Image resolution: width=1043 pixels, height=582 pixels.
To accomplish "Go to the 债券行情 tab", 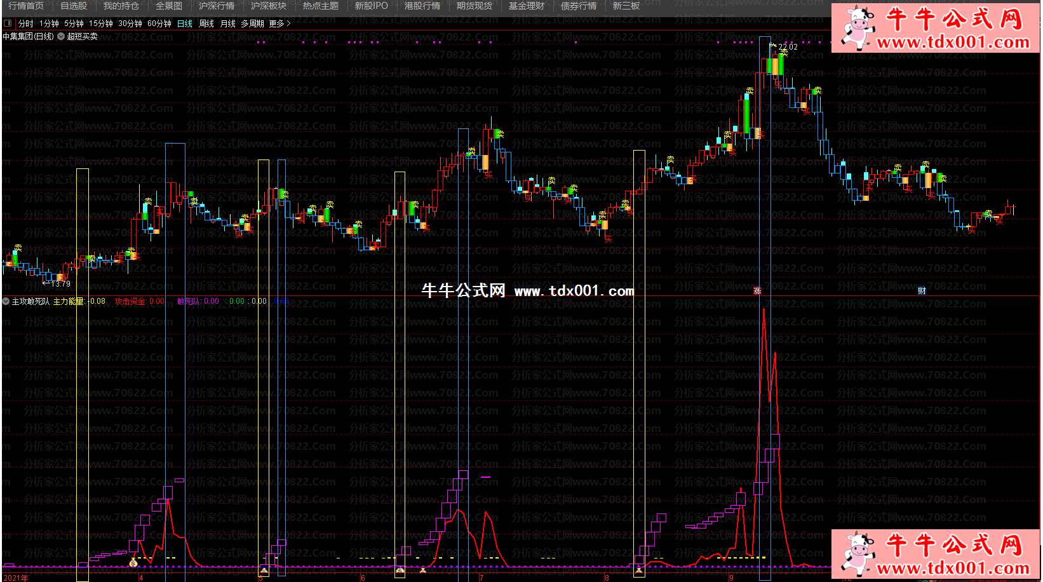I will pos(579,6).
